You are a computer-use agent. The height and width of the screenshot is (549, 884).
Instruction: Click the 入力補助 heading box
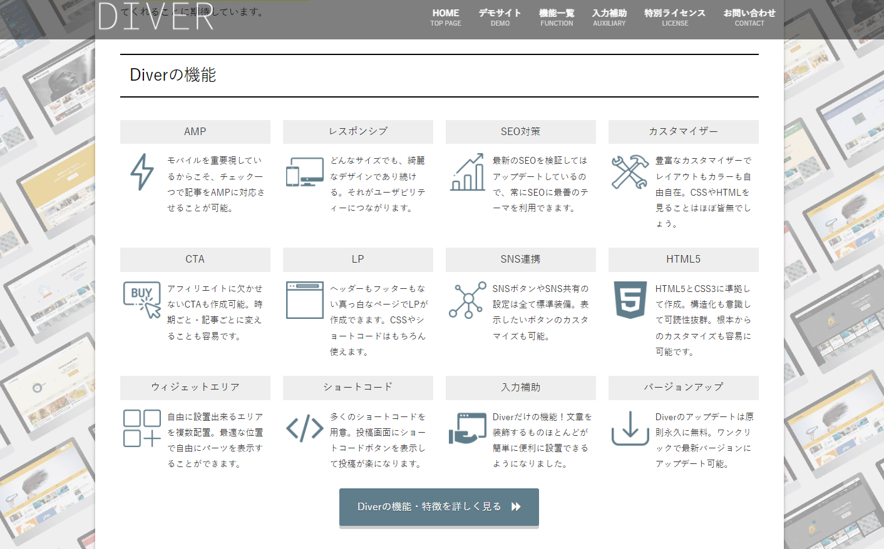click(521, 388)
